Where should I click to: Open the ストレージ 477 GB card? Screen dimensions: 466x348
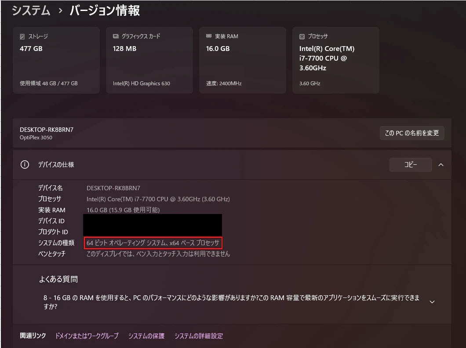(x=56, y=60)
